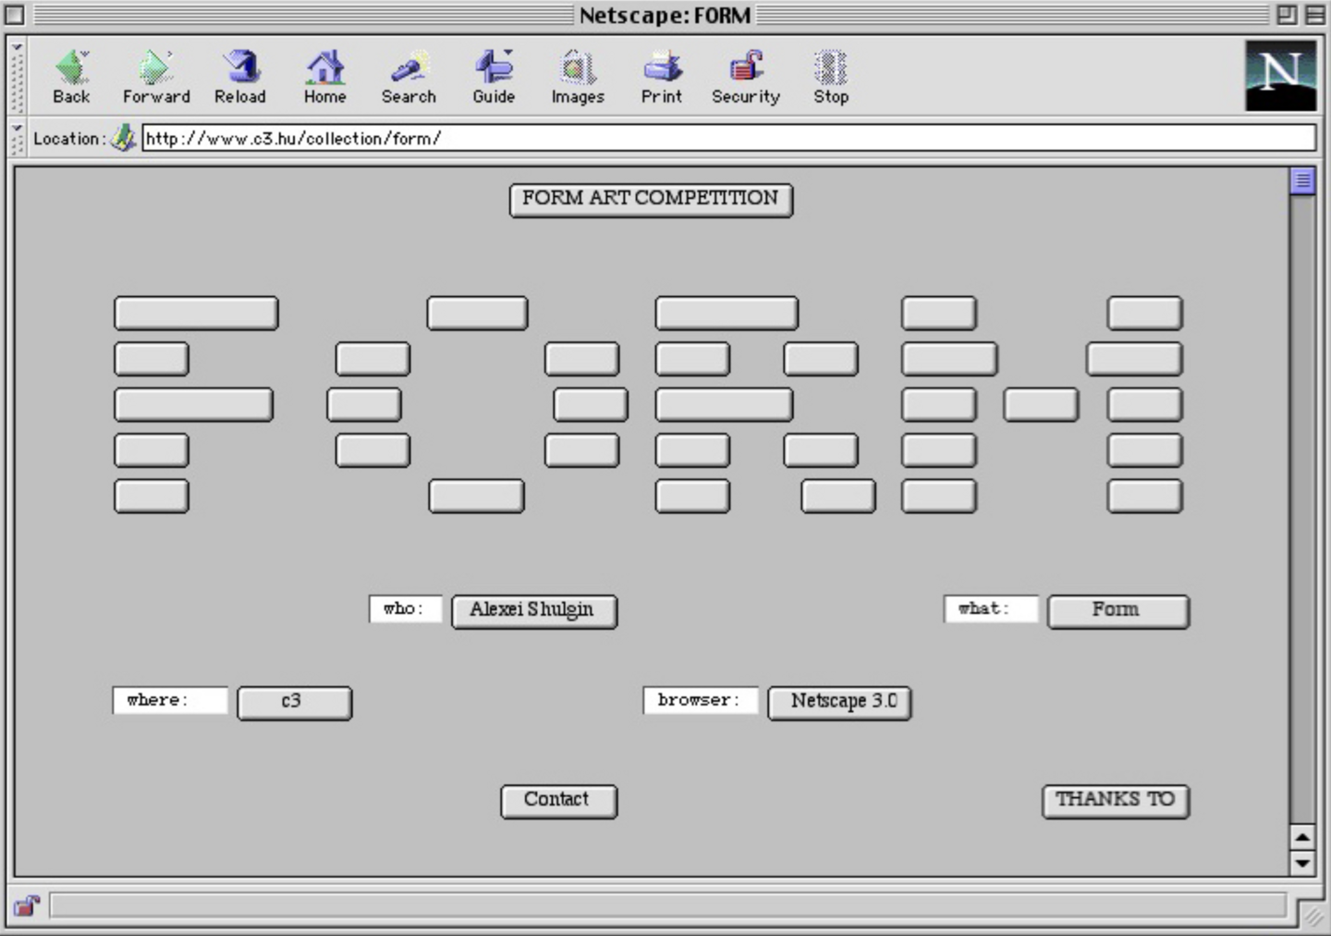The width and height of the screenshot is (1331, 936).
Task: Stop loading with the Stop icon
Action: coord(831,77)
